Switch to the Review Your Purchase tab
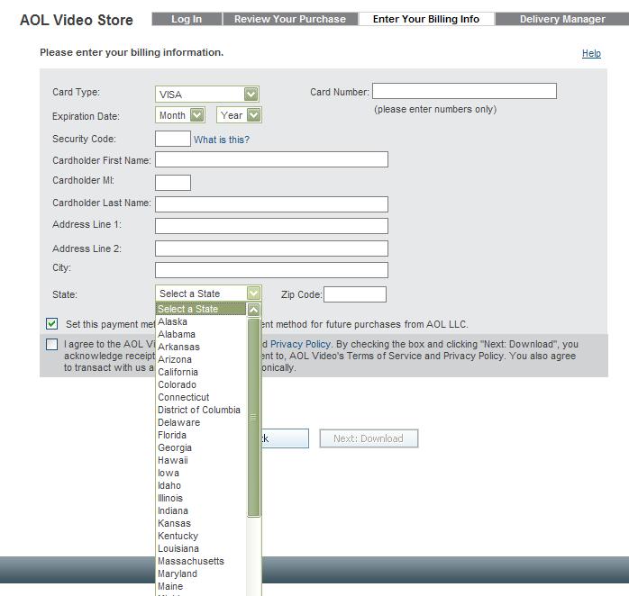Screen dimensions: 629x596 [x=290, y=19]
